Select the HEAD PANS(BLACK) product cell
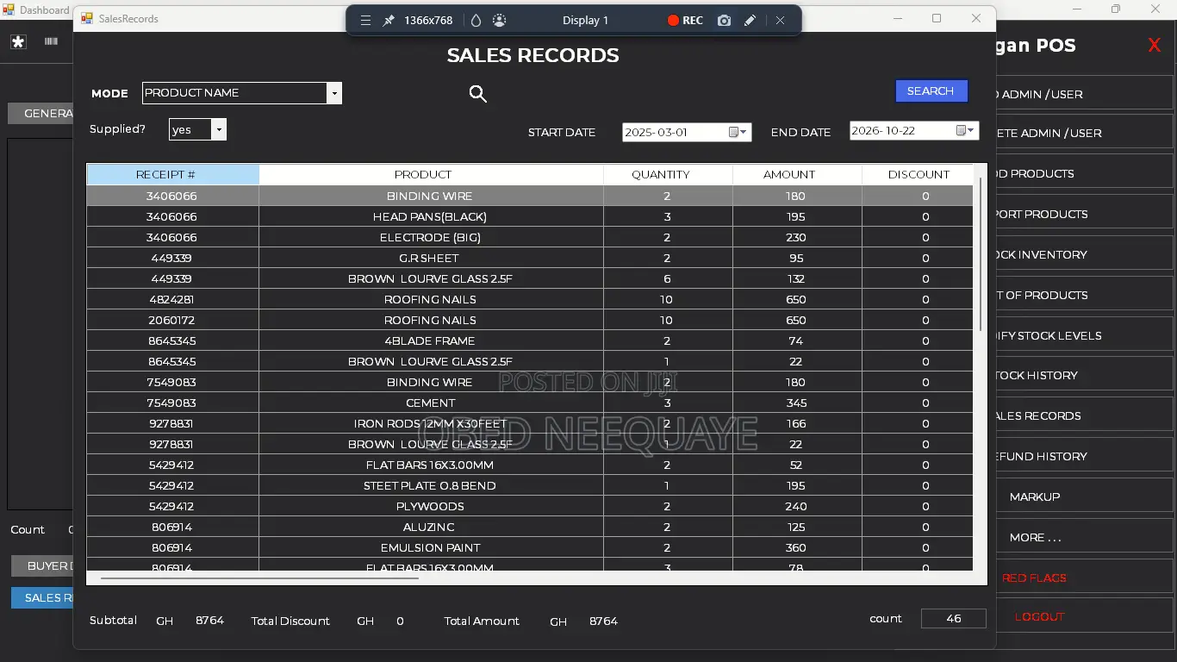The width and height of the screenshot is (1177, 662). pos(431,216)
